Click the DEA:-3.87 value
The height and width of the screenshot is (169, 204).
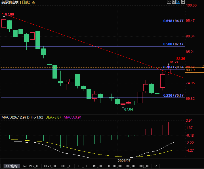point(53,117)
